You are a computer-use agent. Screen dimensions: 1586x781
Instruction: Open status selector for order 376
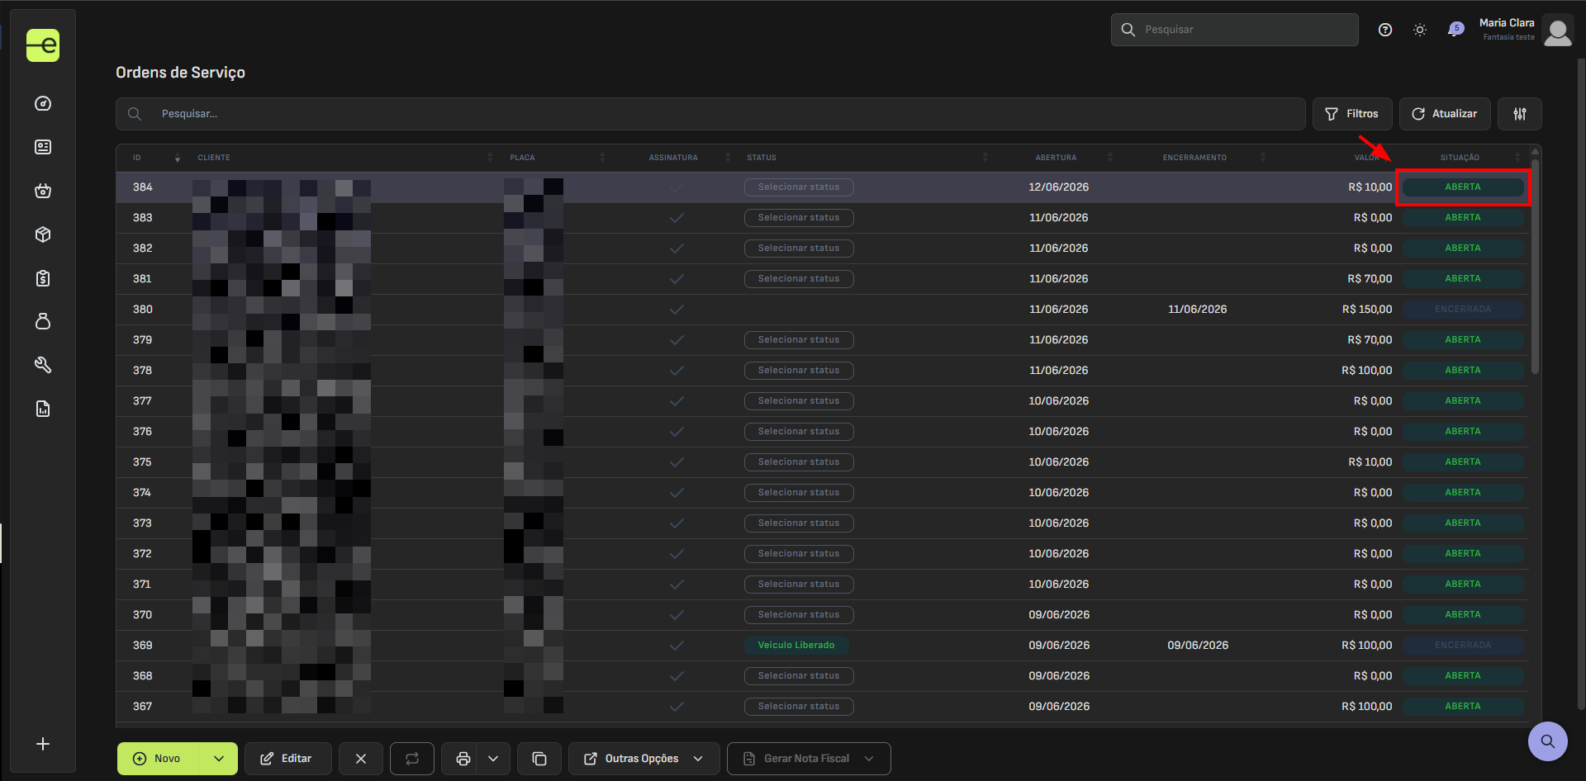(x=799, y=432)
